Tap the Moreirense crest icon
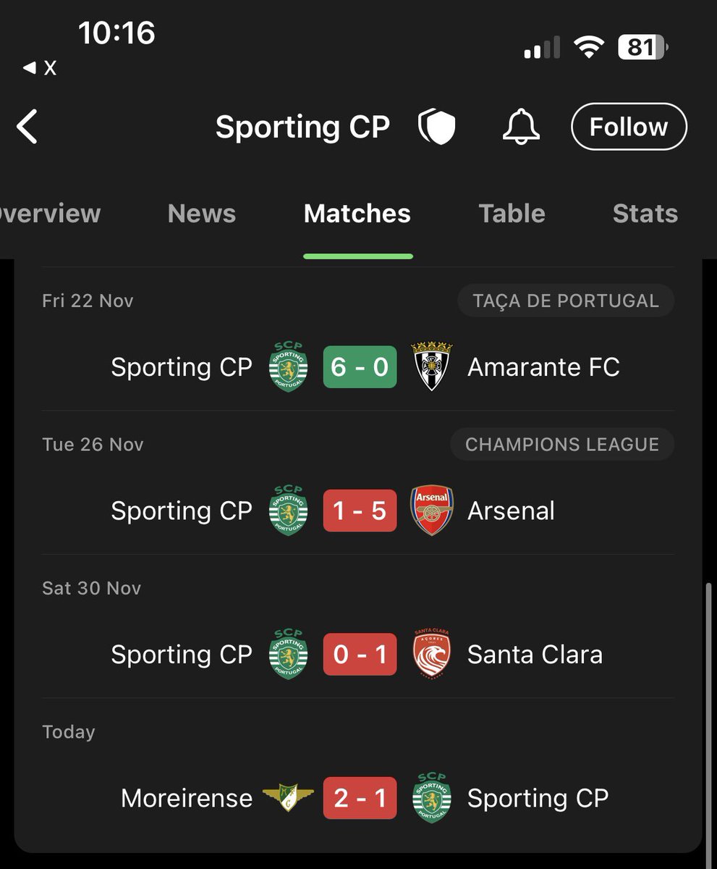This screenshot has width=717, height=869. (x=288, y=798)
